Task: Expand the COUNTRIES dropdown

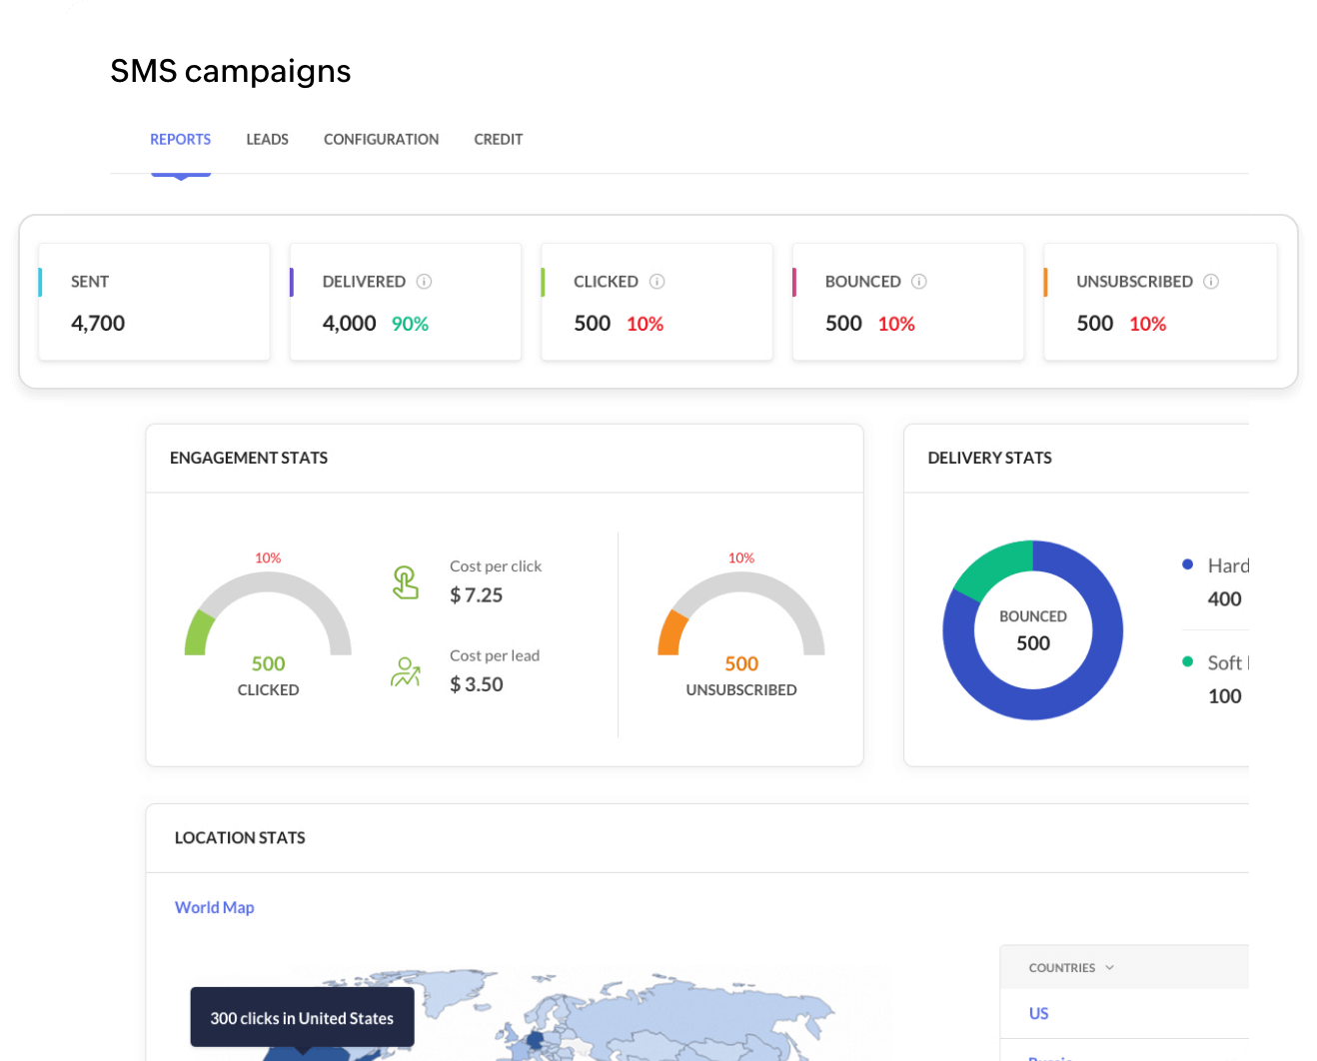Action: 1070,967
